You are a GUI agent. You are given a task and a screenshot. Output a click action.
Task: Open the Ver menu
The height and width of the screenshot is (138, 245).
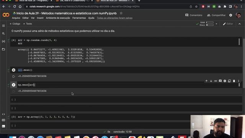33,18
